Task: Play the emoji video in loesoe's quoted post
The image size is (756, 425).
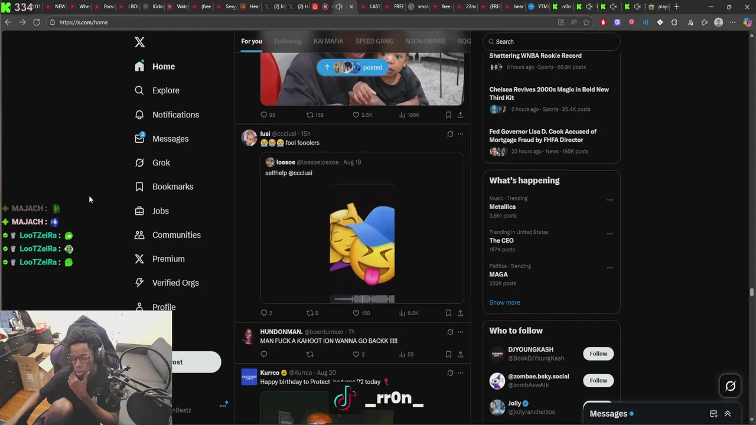Action: 362,243
